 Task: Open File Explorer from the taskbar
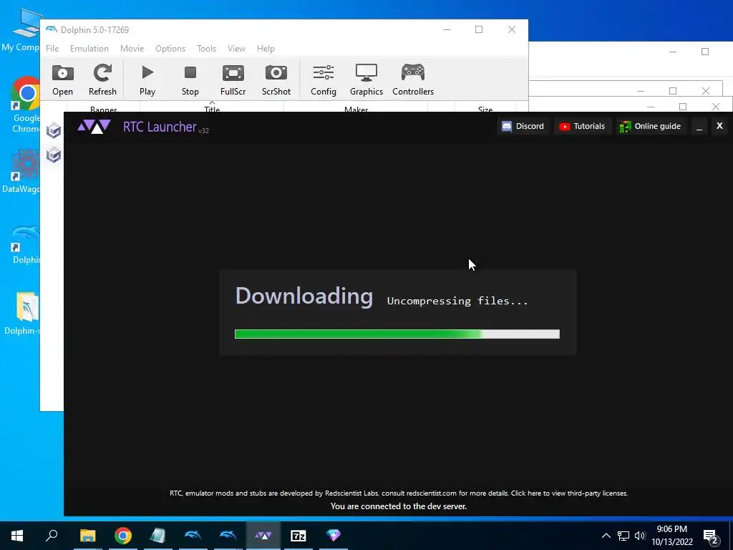pyautogui.click(x=87, y=536)
